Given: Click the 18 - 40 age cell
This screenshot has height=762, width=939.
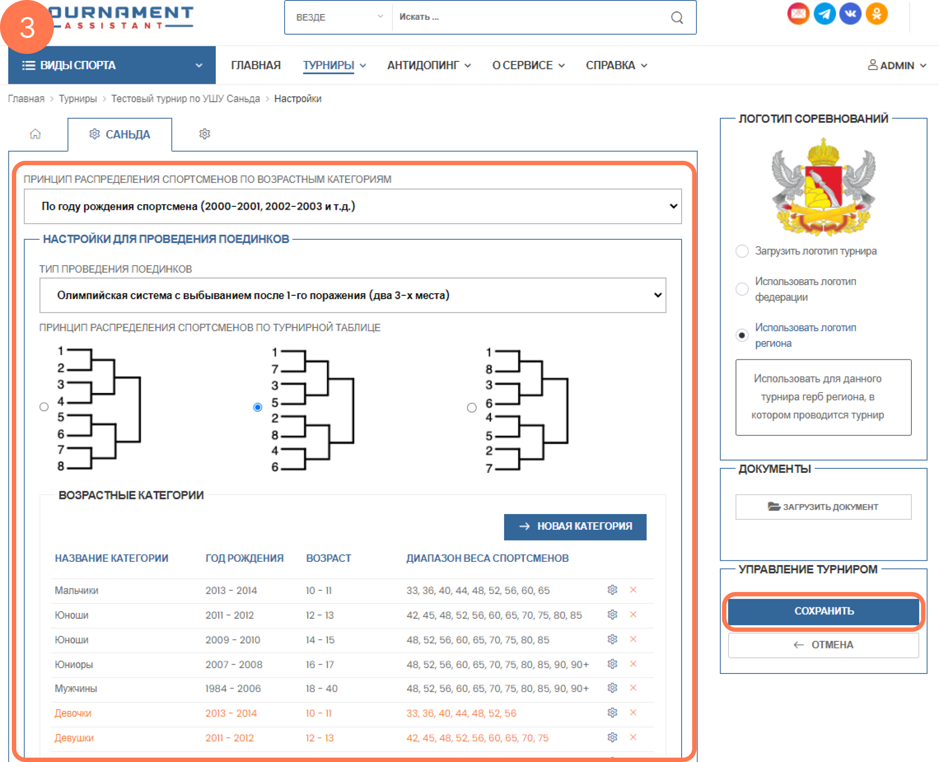Looking at the screenshot, I should click(x=321, y=688).
